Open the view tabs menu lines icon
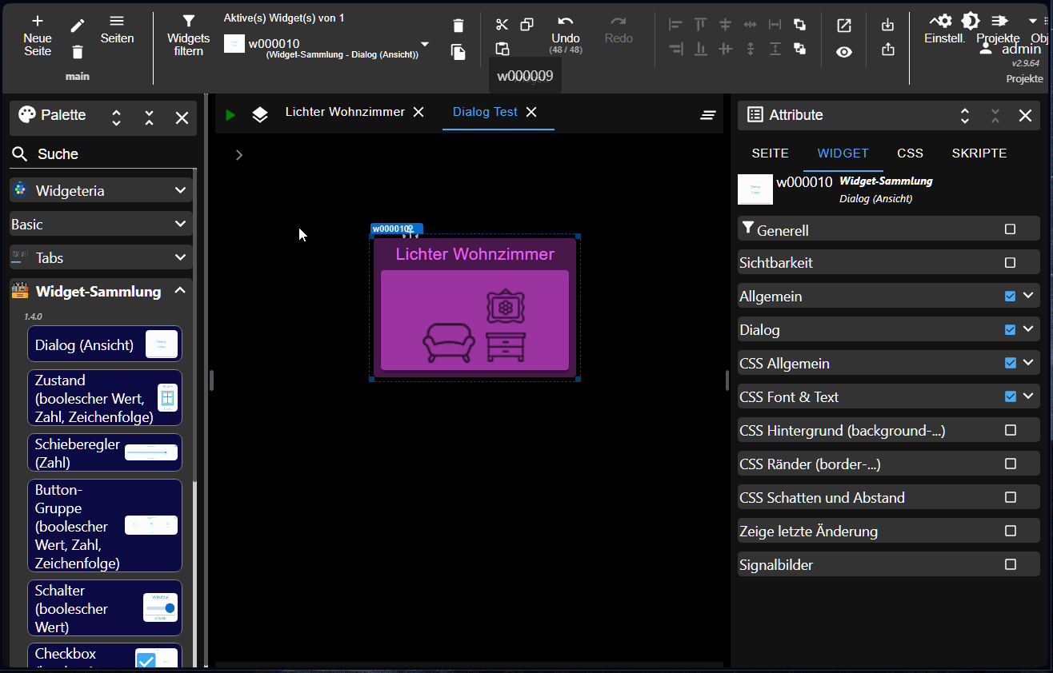The height and width of the screenshot is (673, 1053). tap(707, 115)
